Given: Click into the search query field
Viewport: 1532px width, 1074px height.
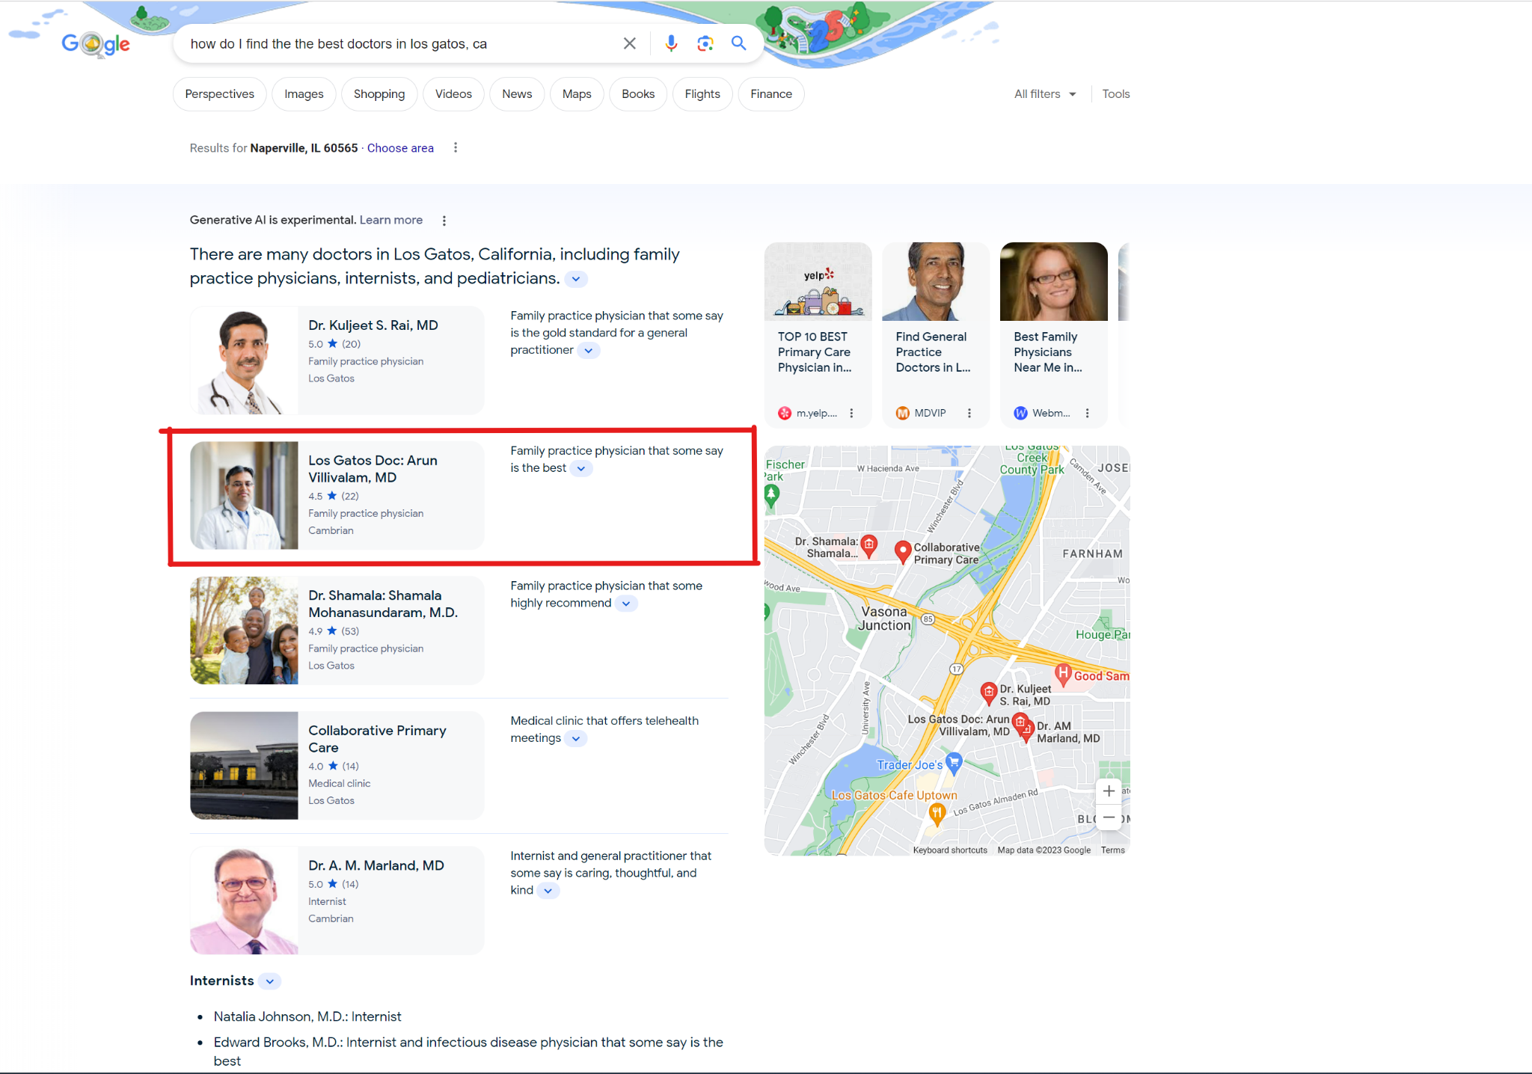Looking at the screenshot, I should click(x=400, y=43).
